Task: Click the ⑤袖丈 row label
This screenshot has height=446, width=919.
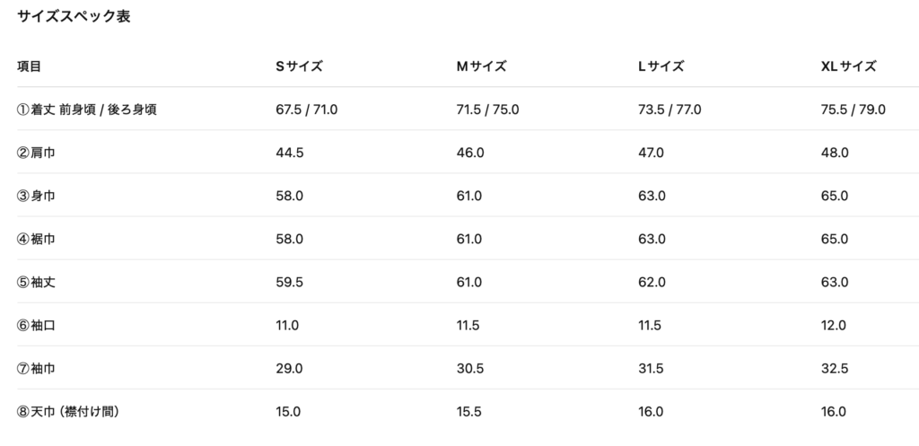Action: click(x=36, y=283)
